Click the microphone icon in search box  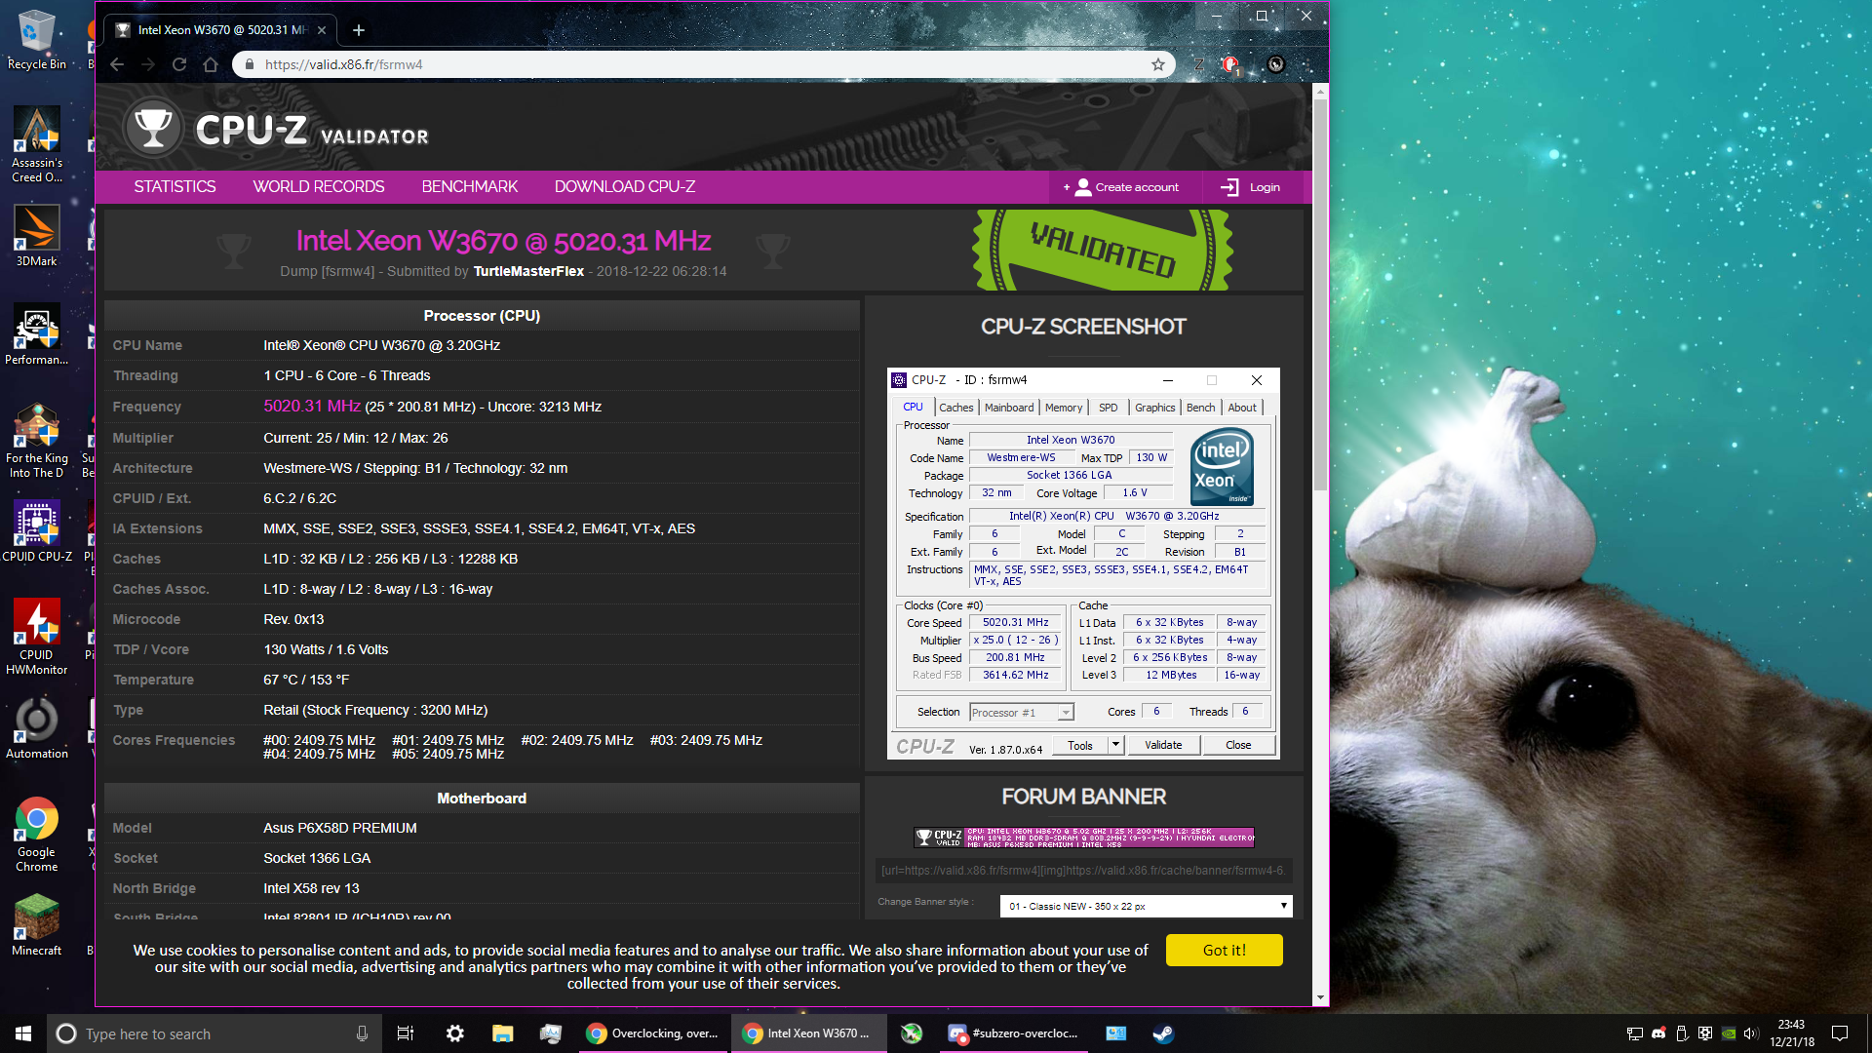click(362, 1033)
